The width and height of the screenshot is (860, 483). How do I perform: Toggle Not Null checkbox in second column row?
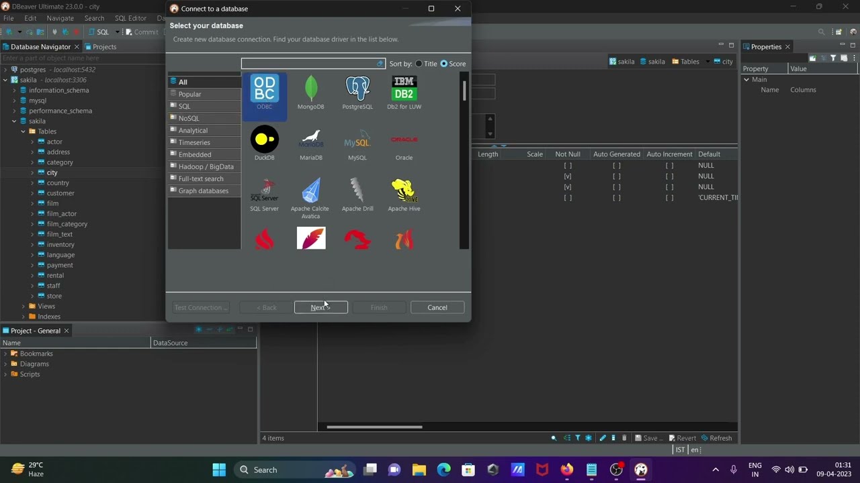568,176
